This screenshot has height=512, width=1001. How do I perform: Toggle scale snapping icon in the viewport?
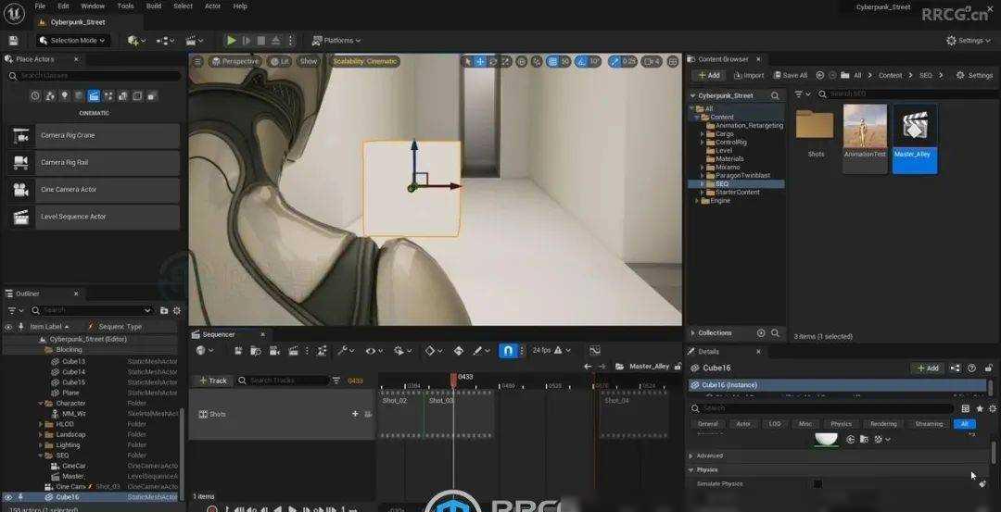615,61
